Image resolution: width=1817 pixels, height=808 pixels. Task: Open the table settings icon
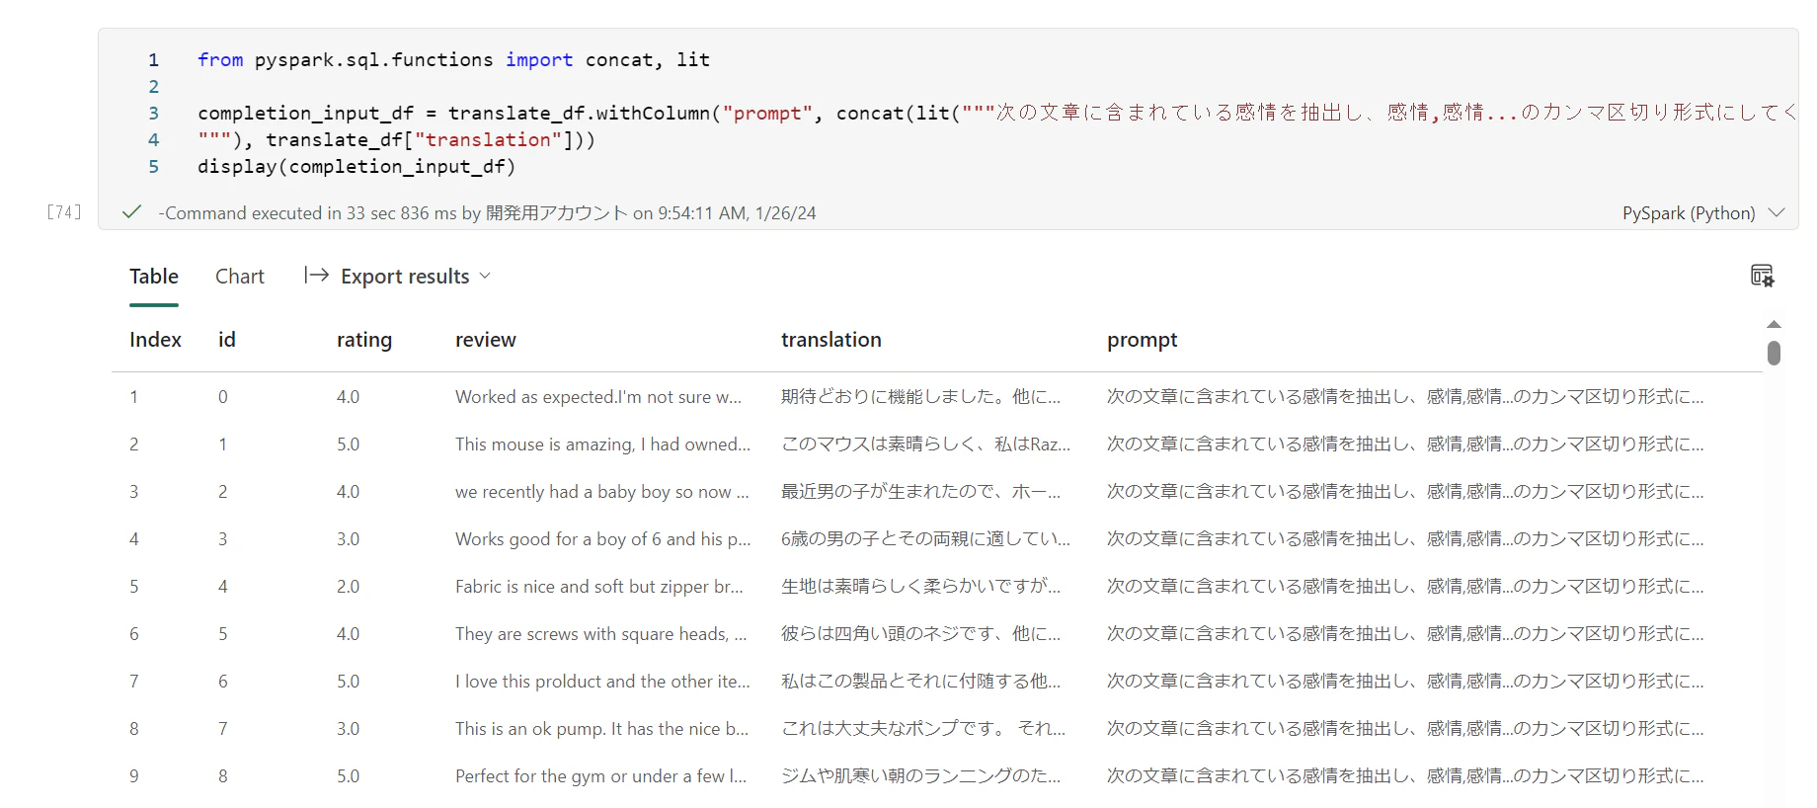tap(1762, 276)
